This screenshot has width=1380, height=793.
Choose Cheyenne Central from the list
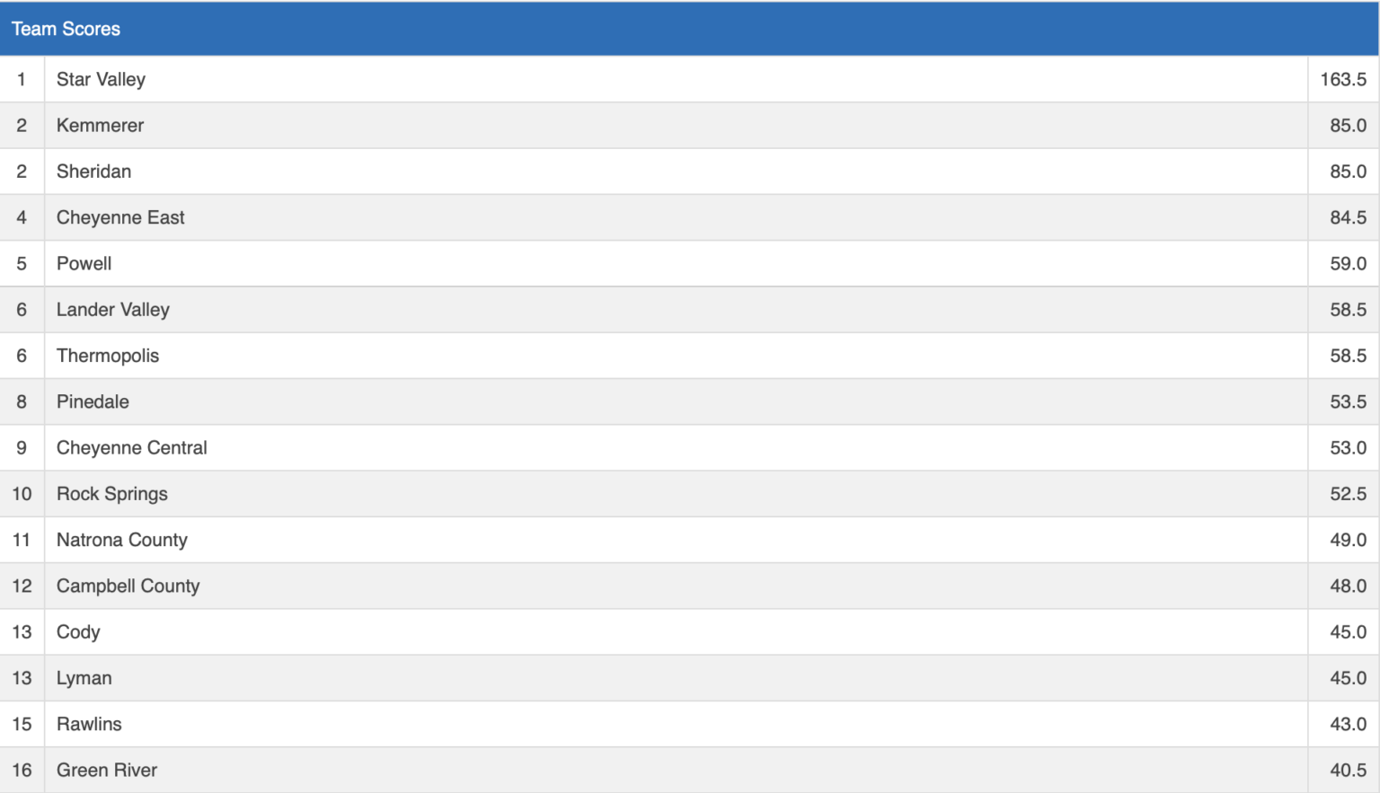pyautogui.click(x=131, y=447)
